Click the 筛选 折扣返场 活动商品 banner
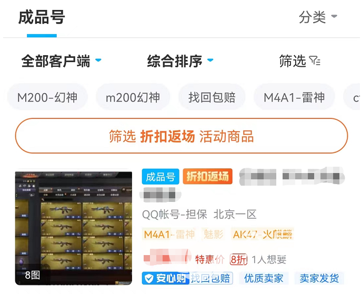This screenshot has height=294, width=361. click(182, 136)
